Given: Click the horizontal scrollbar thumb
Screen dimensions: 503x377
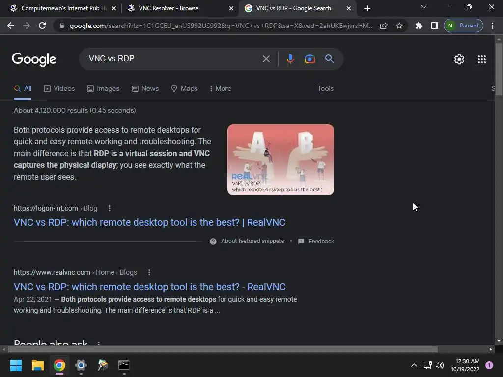Looking at the screenshot, I should pyautogui.click(x=223, y=350).
